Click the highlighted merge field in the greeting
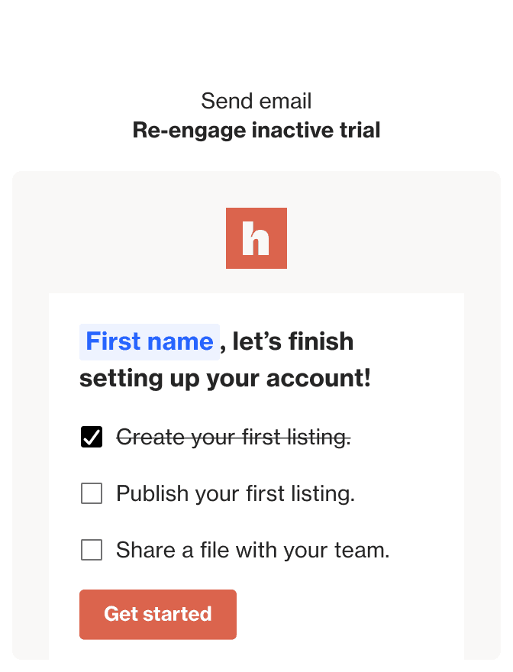Screen dimensions: 513x672 [x=150, y=341]
